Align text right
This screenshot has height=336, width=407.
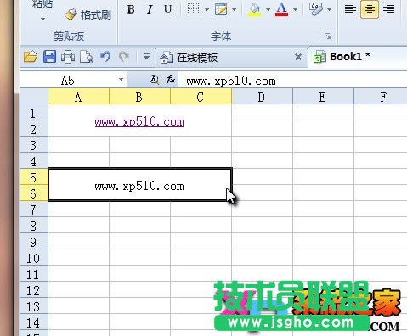click(x=388, y=10)
